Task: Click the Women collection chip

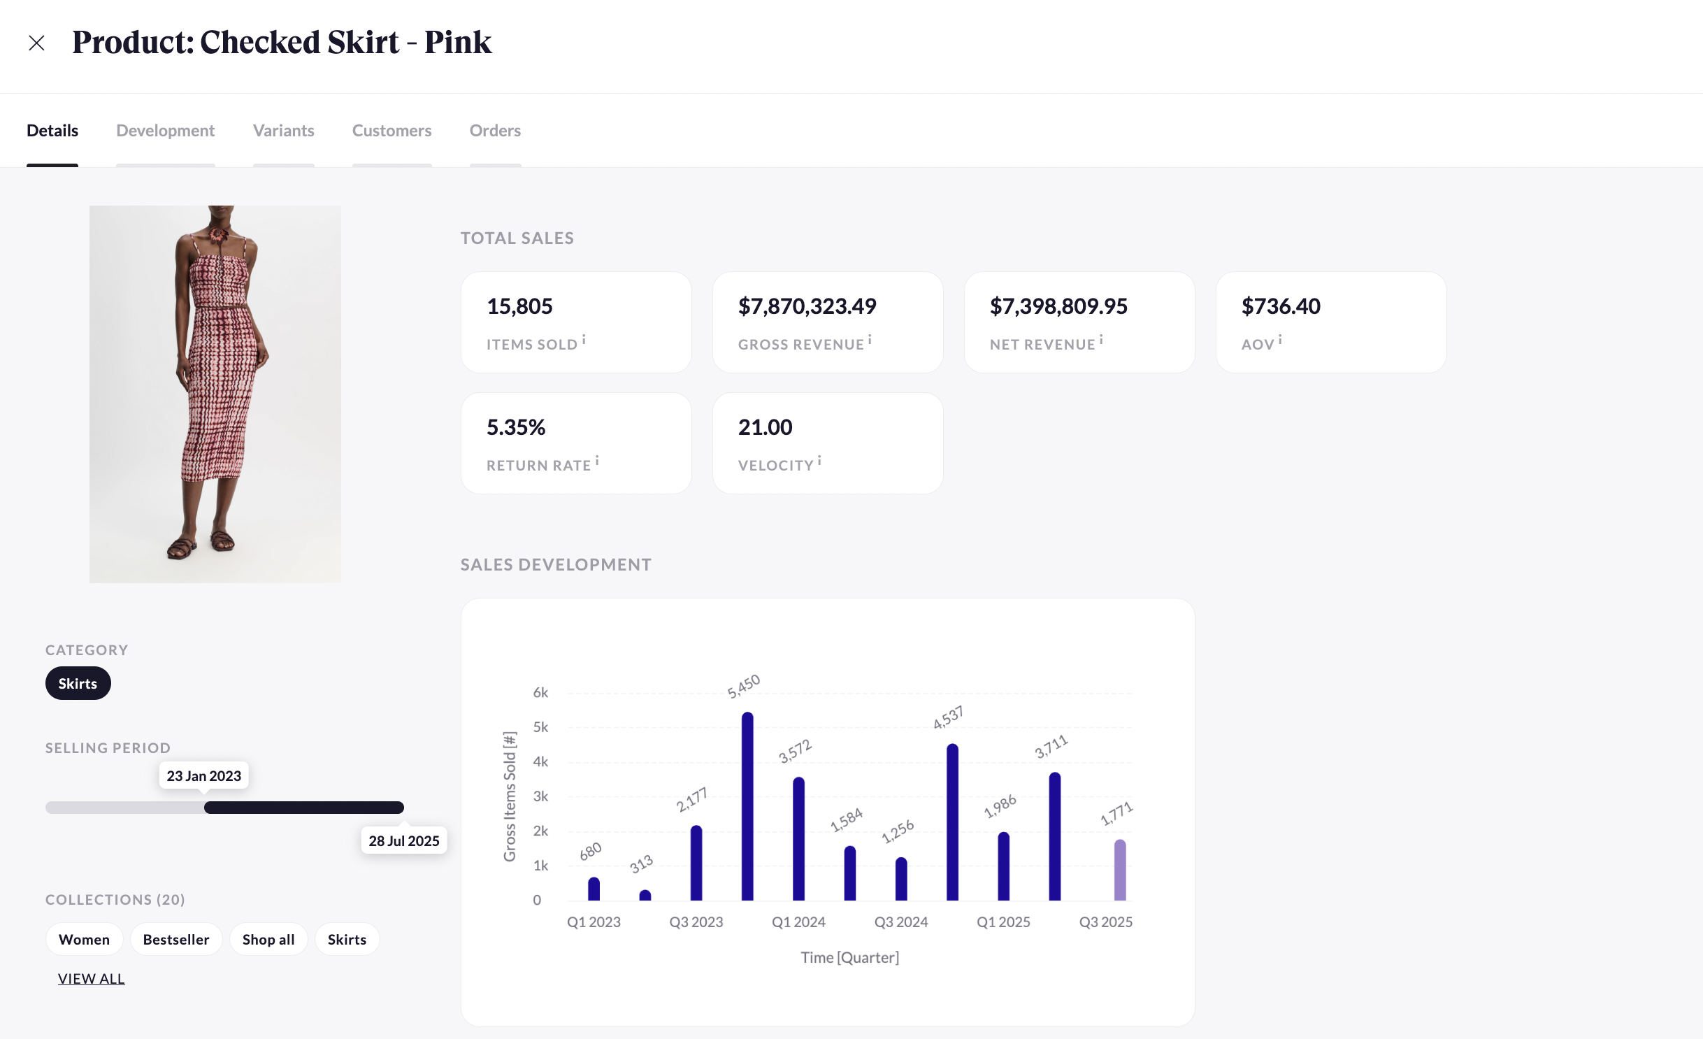Action: (84, 940)
